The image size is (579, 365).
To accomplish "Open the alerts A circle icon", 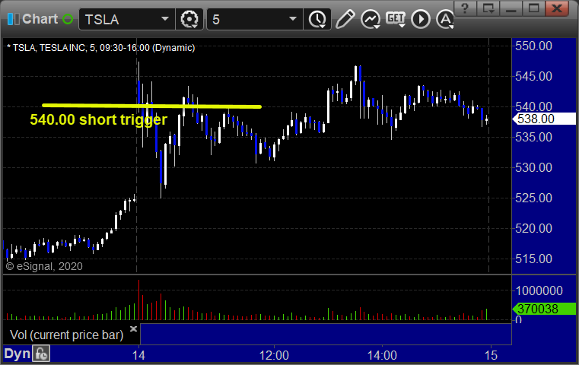I will click(445, 19).
